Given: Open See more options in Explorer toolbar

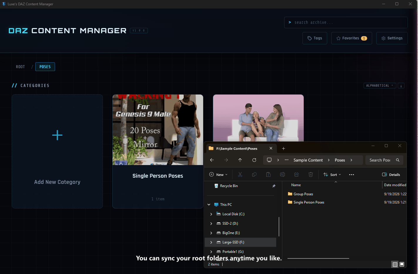Looking at the screenshot, I should (x=352, y=175).
